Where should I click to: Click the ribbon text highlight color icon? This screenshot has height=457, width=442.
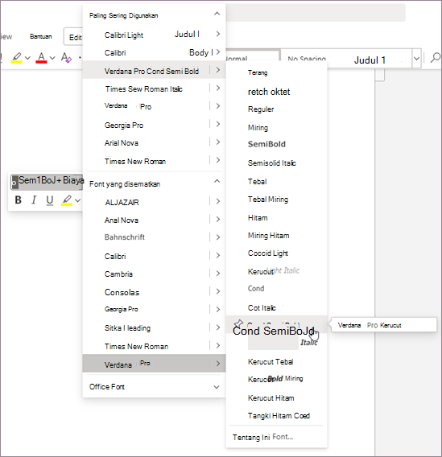(x=17, y=57)
